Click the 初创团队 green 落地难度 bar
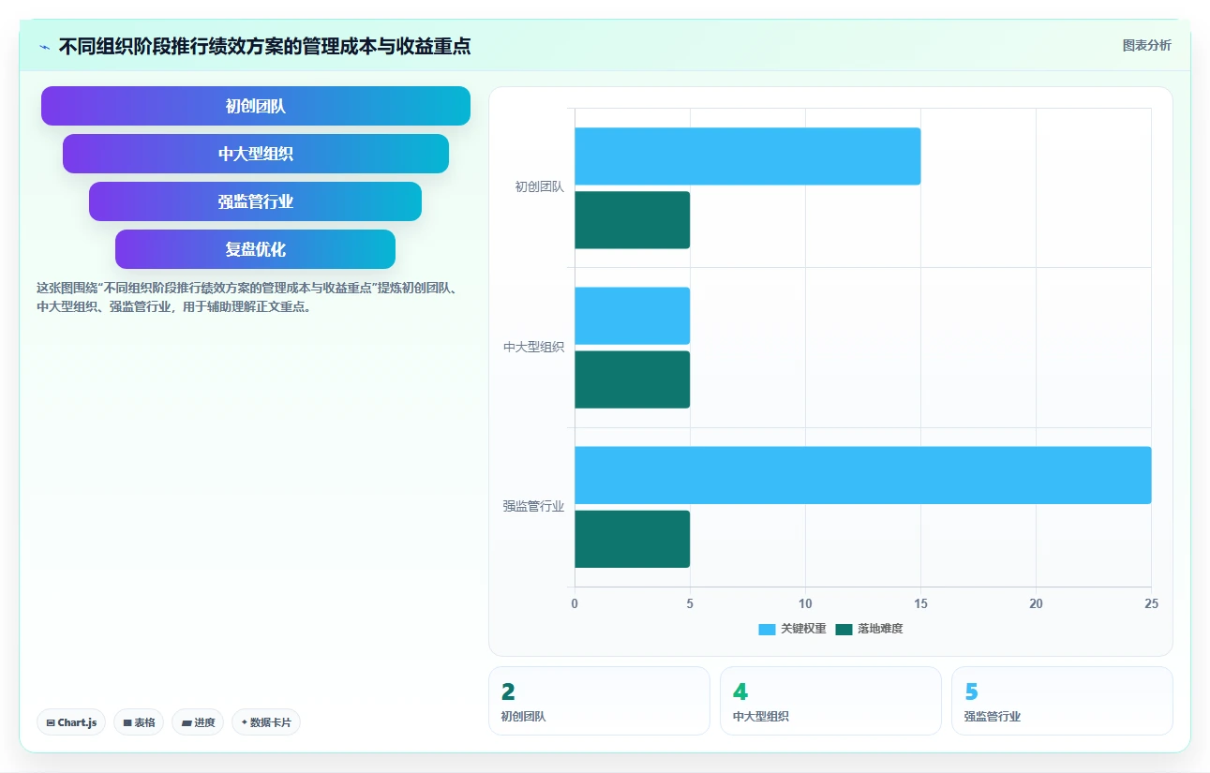 632,220
